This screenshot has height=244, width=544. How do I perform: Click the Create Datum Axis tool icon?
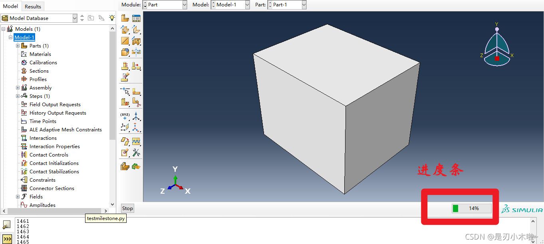tap(136, 116)
